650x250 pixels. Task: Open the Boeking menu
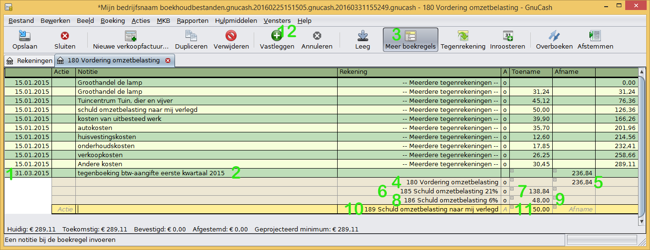[x=113, y=20]
